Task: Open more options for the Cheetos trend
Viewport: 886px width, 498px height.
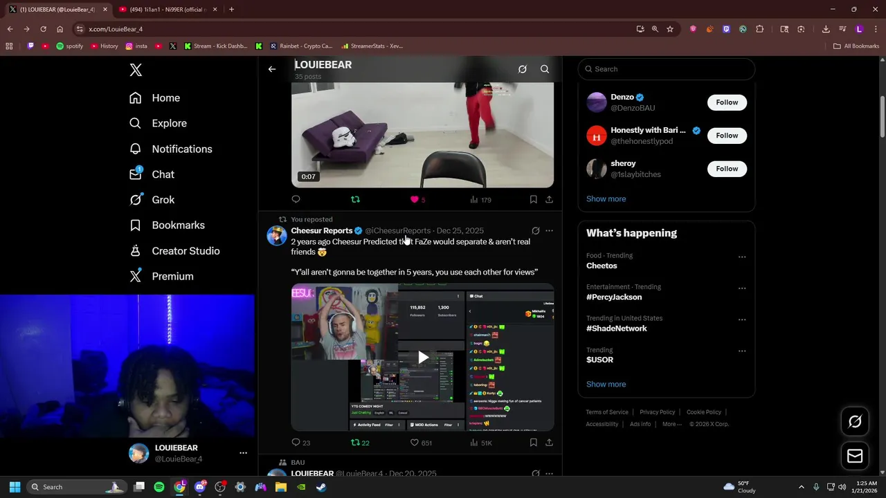Action: [742, 257]
